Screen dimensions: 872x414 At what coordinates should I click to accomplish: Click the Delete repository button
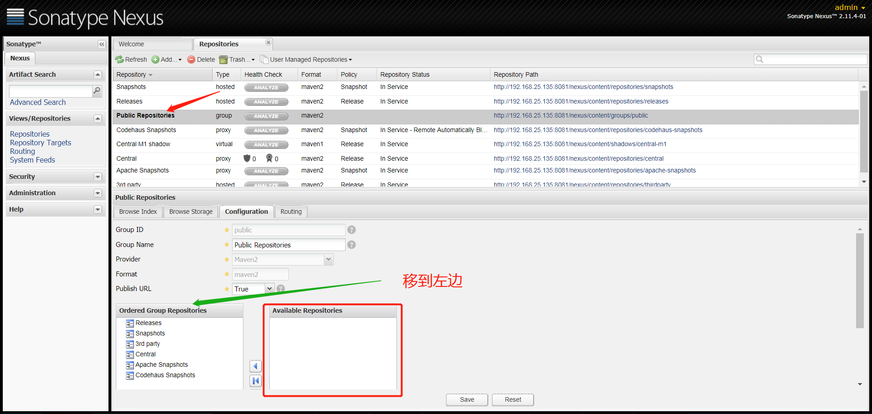point(201,59)
